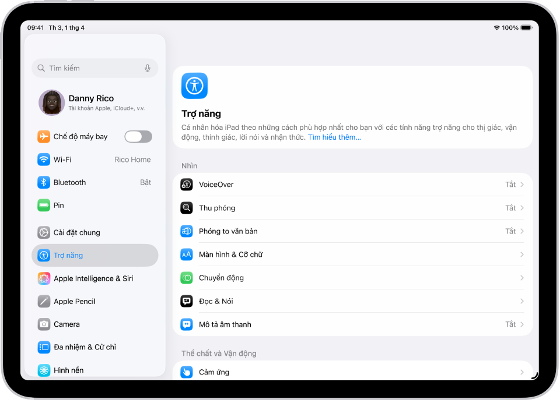Expand Phóng to văn bản chevron

(521, 231)
